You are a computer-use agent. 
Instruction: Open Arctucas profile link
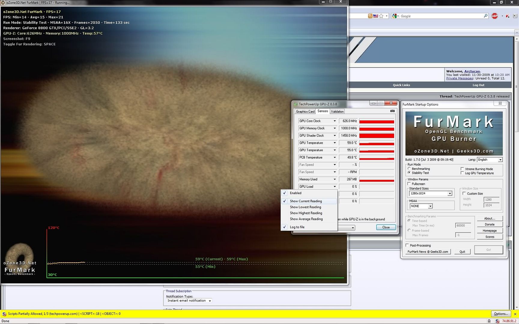472,71
